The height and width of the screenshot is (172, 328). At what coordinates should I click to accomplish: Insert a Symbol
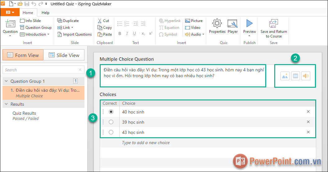(168, 34)
